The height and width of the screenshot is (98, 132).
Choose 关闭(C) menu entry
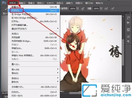point(34,34)
